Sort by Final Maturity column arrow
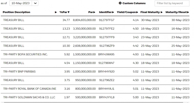This screenshot has height=103, width=194. tap(161, 12)
